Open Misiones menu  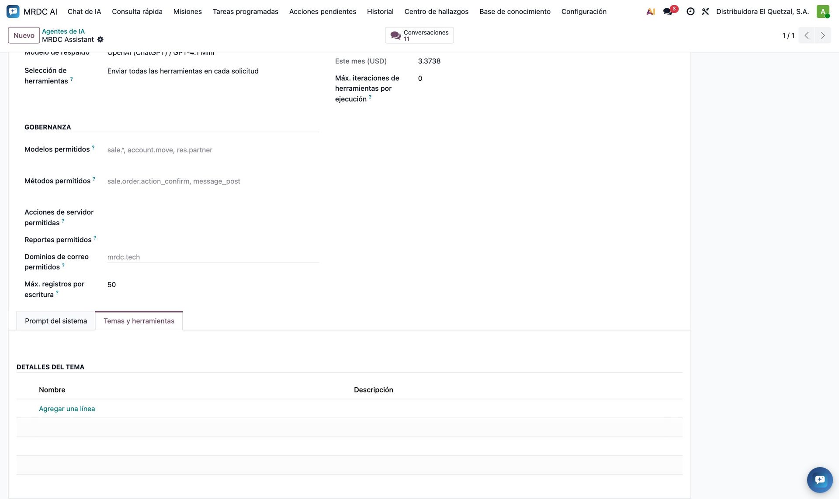[x=187, y=12]
